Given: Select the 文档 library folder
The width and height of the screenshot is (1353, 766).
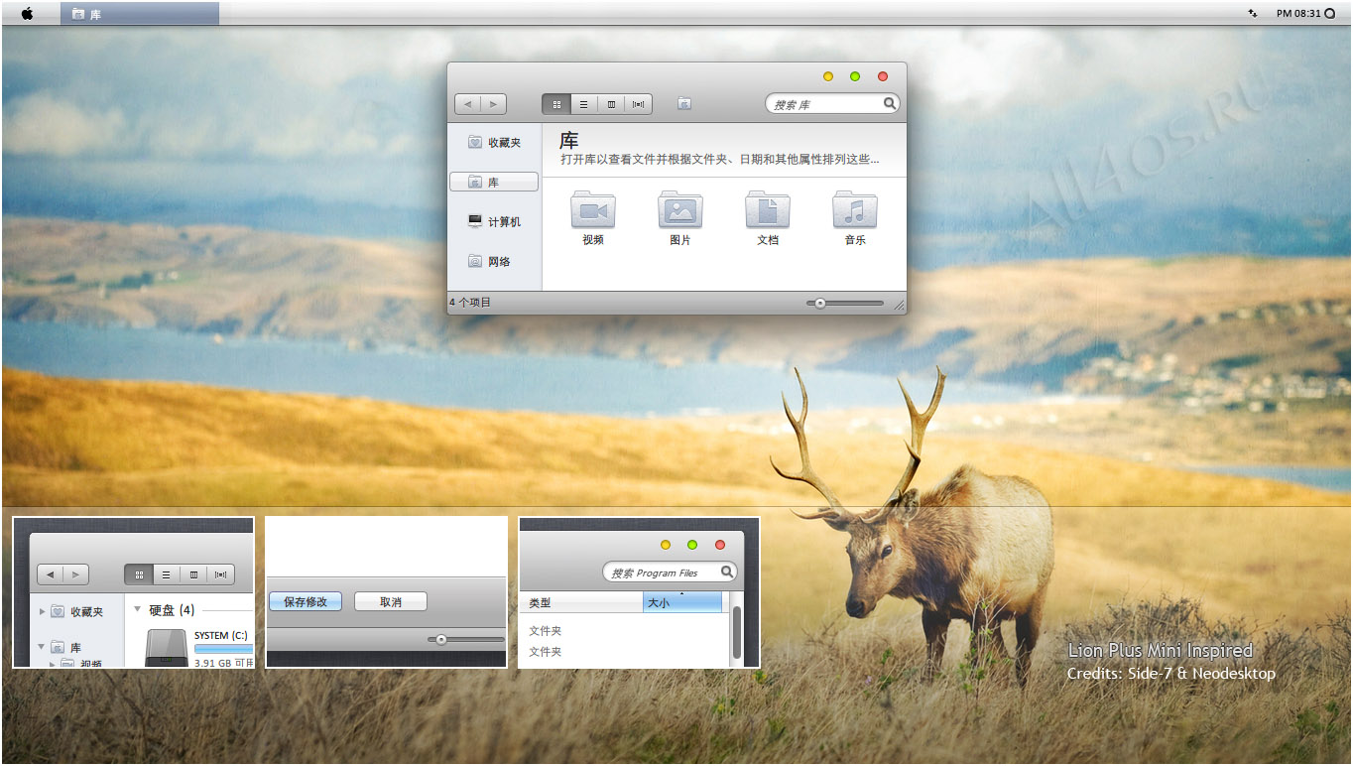Looking at the screenshot, I should pos(768,217).
